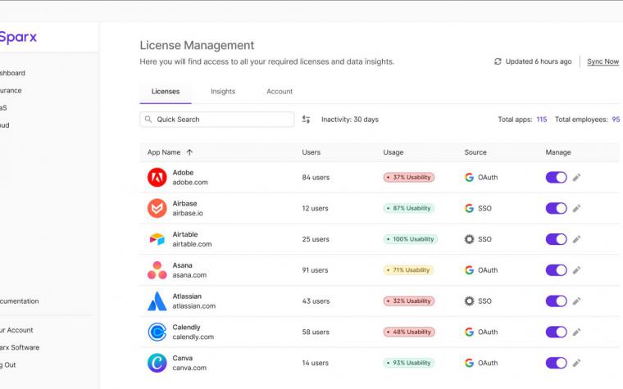Click the SSO gear source icon for Atlassian

[x=469, y=301]
